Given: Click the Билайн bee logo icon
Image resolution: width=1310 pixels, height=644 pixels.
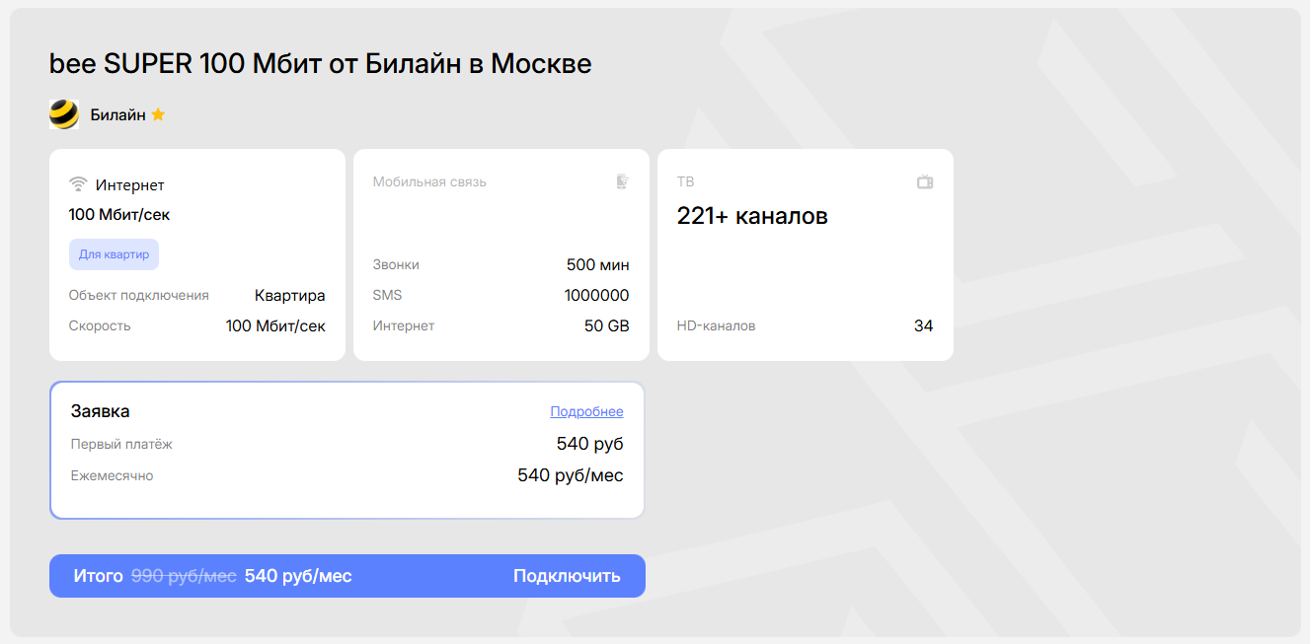Looking at the screenshot, I should pyautogui.click(x=64, y=114).
